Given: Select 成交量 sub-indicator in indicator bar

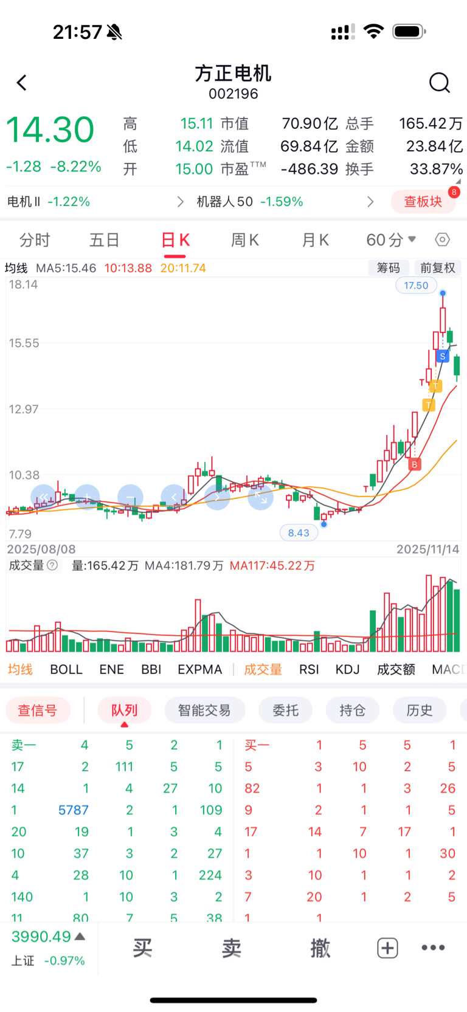Looking at the screenshot, I should [x=263, y=669].
